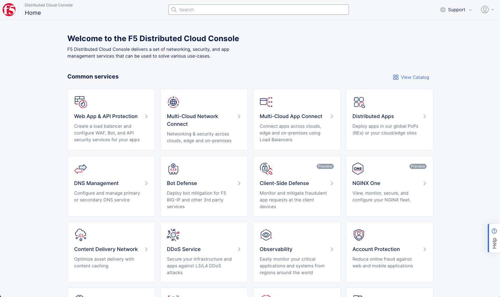The height and width of the screenshot is (297, 500).
Task: Open DNS Management
Action: [96, 183]
